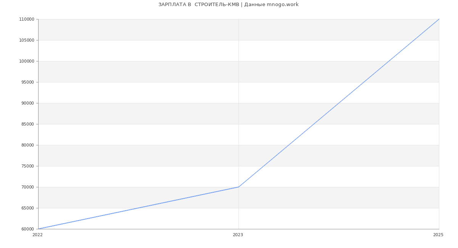
Task: Click the 105000 y-axis label
Action: tap(26, 40)
